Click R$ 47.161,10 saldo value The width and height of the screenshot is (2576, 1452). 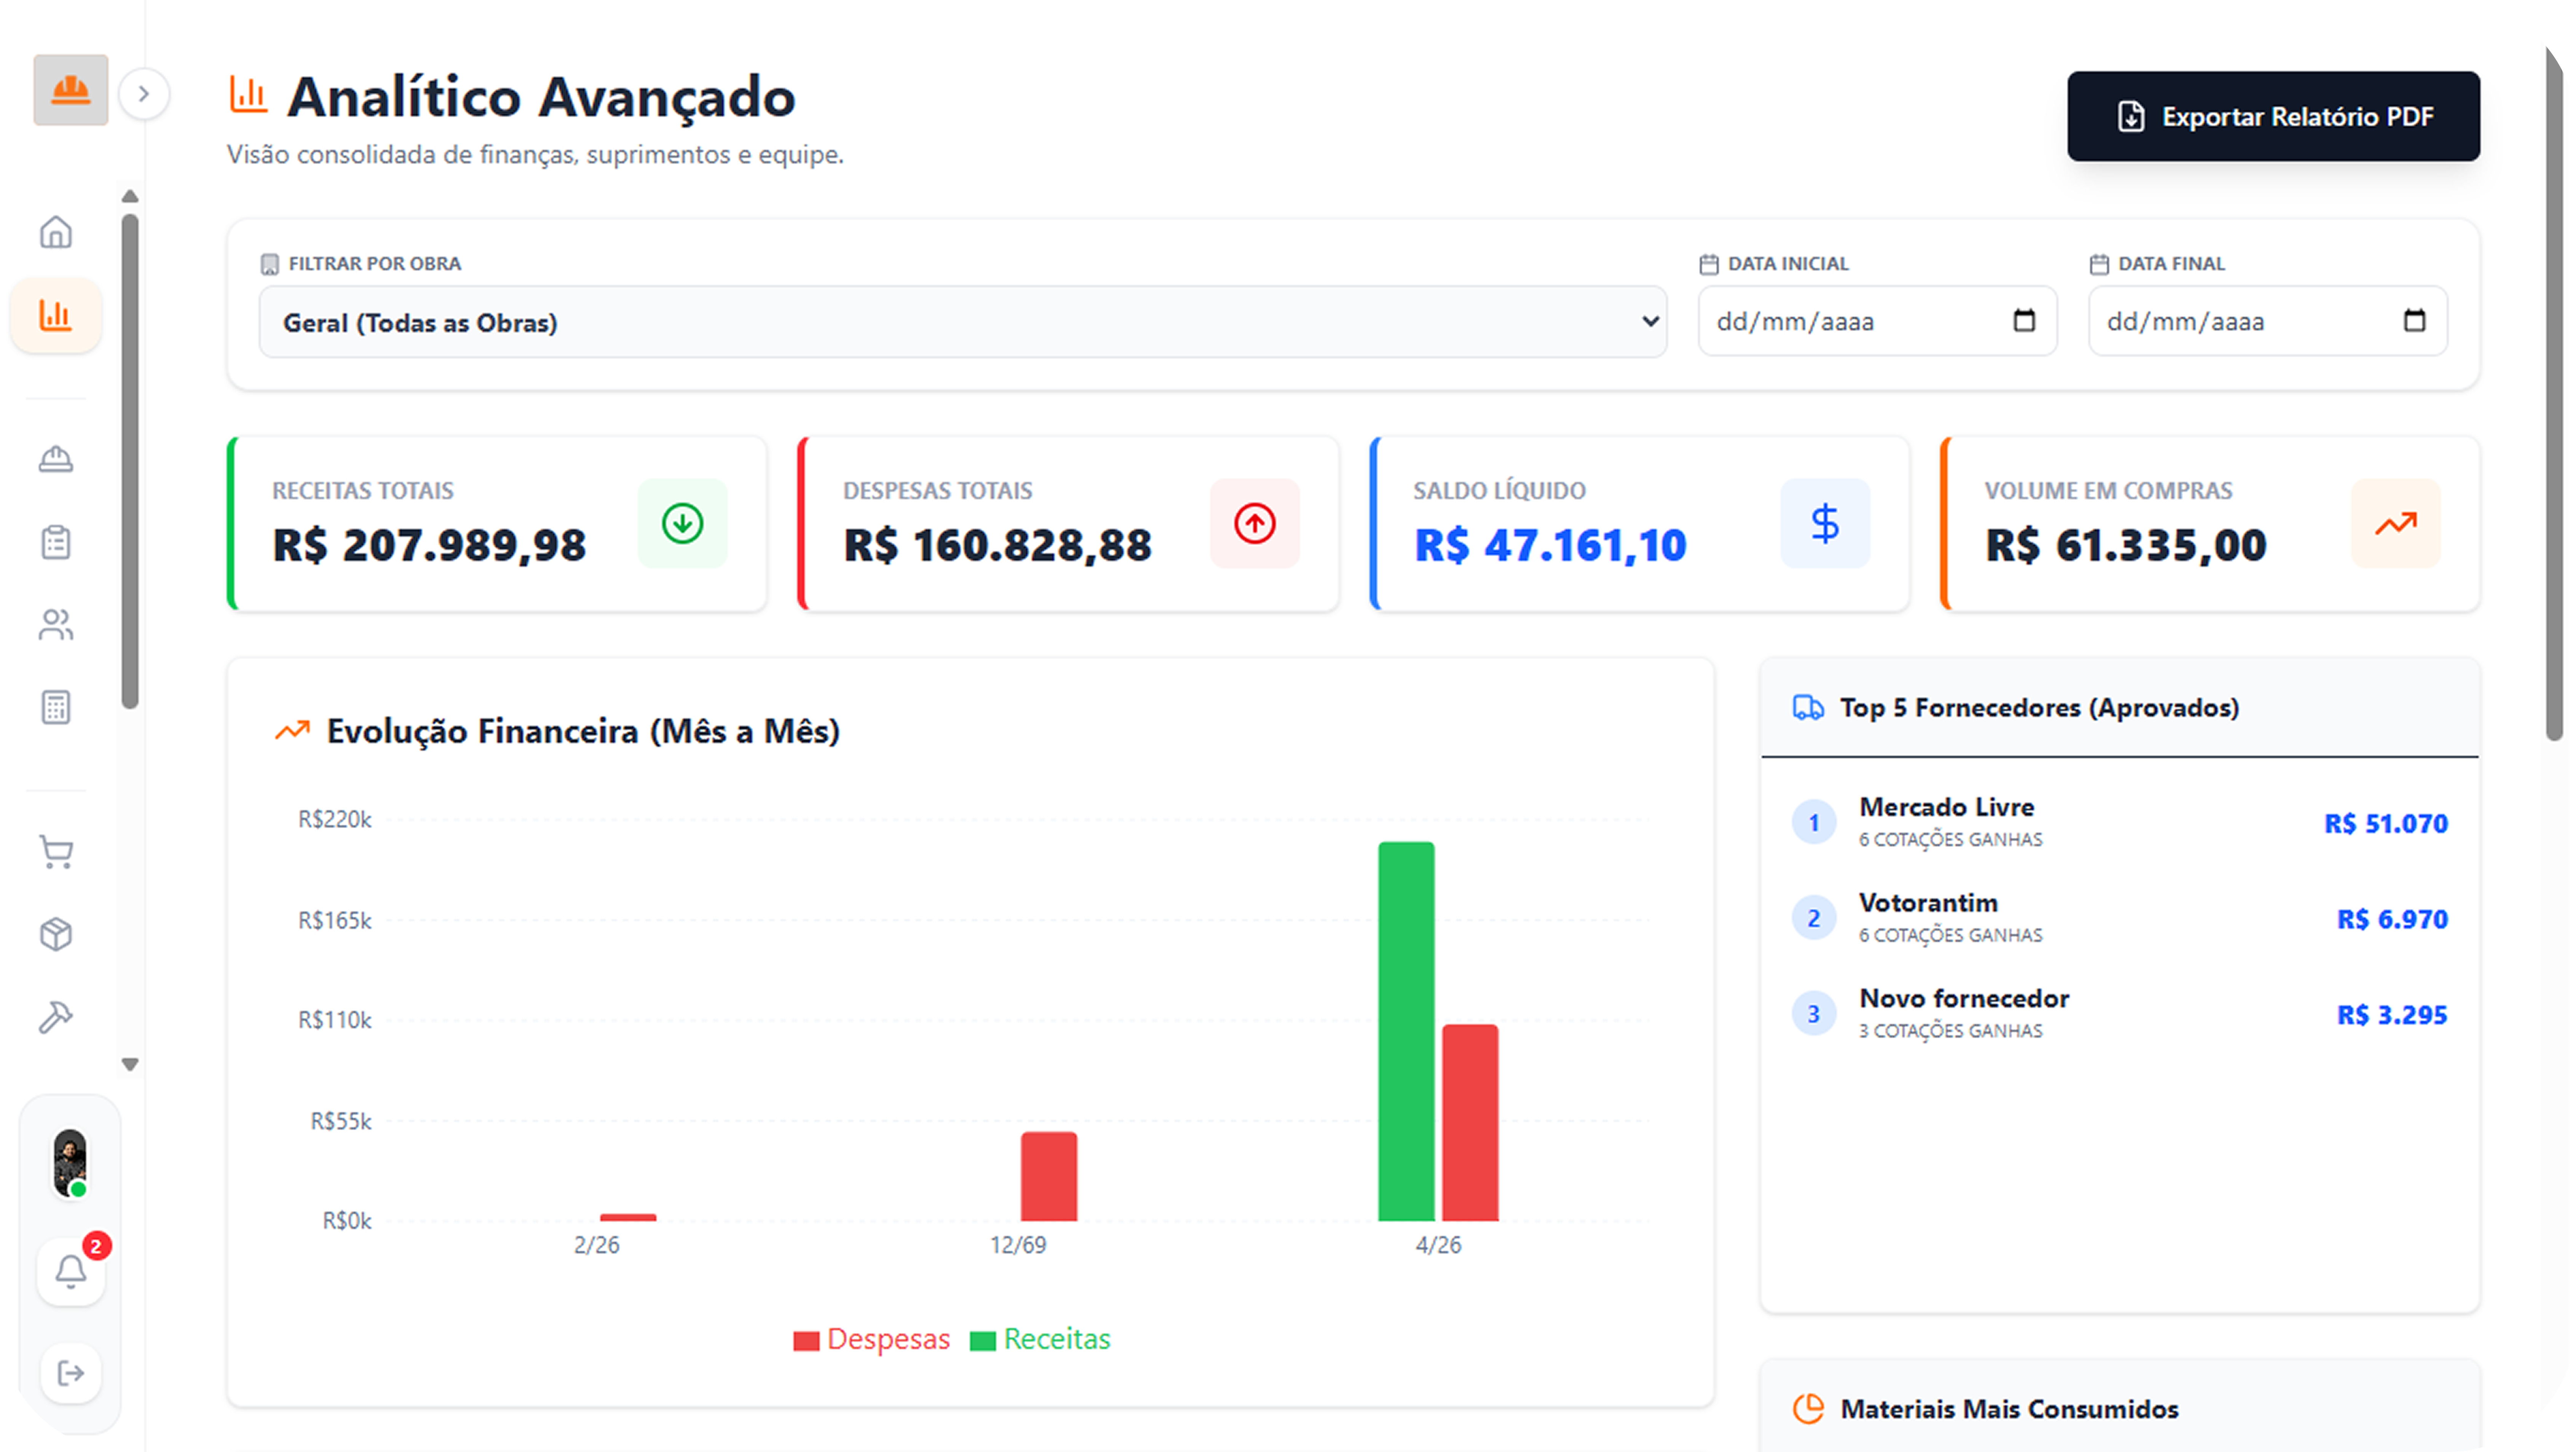pyautogui.click(x=1550, y=546)
